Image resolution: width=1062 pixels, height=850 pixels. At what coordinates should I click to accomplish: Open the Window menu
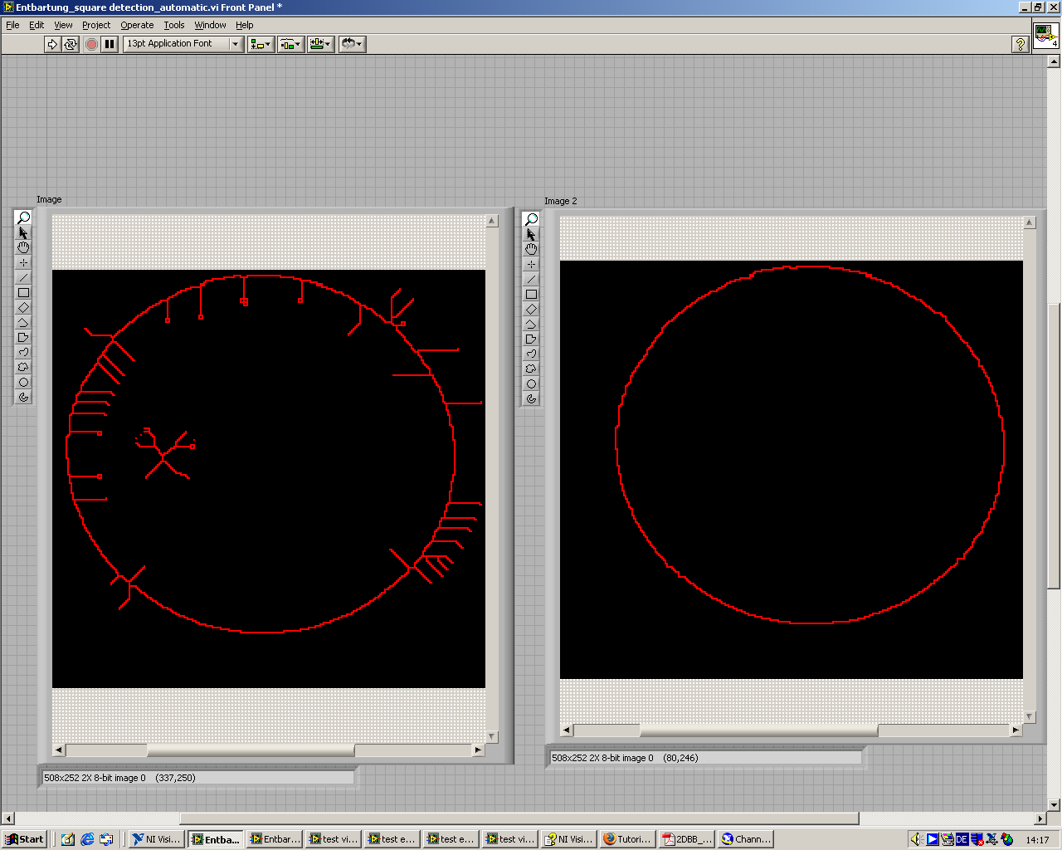210,25
